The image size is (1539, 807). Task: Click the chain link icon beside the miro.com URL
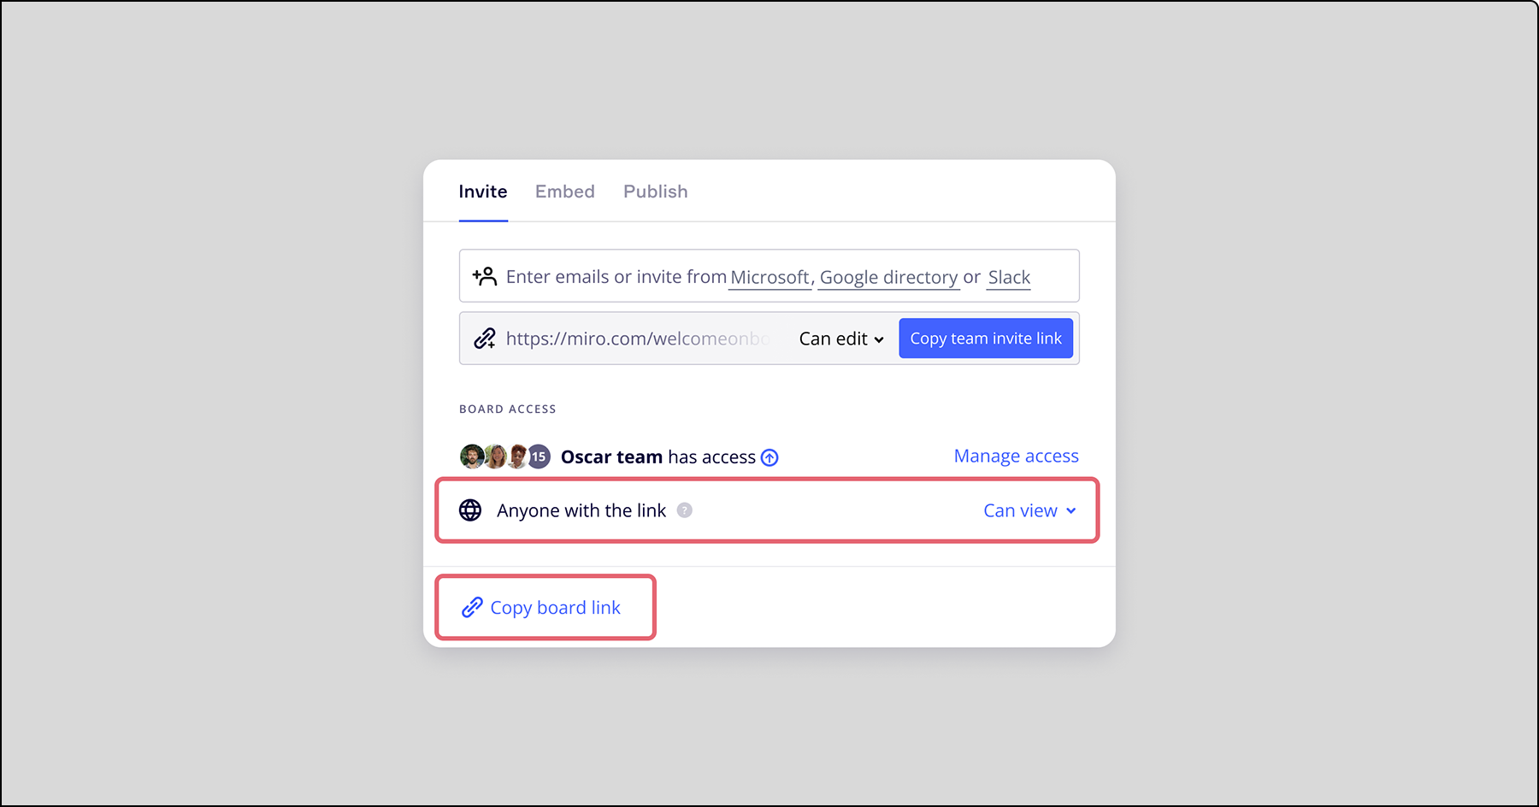coord(485,339)
